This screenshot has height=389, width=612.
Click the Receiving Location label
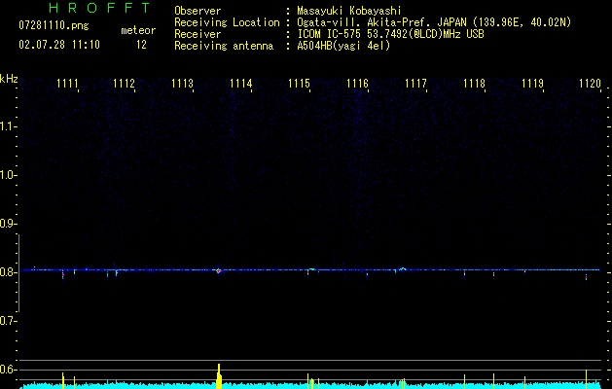coord(227,22)
